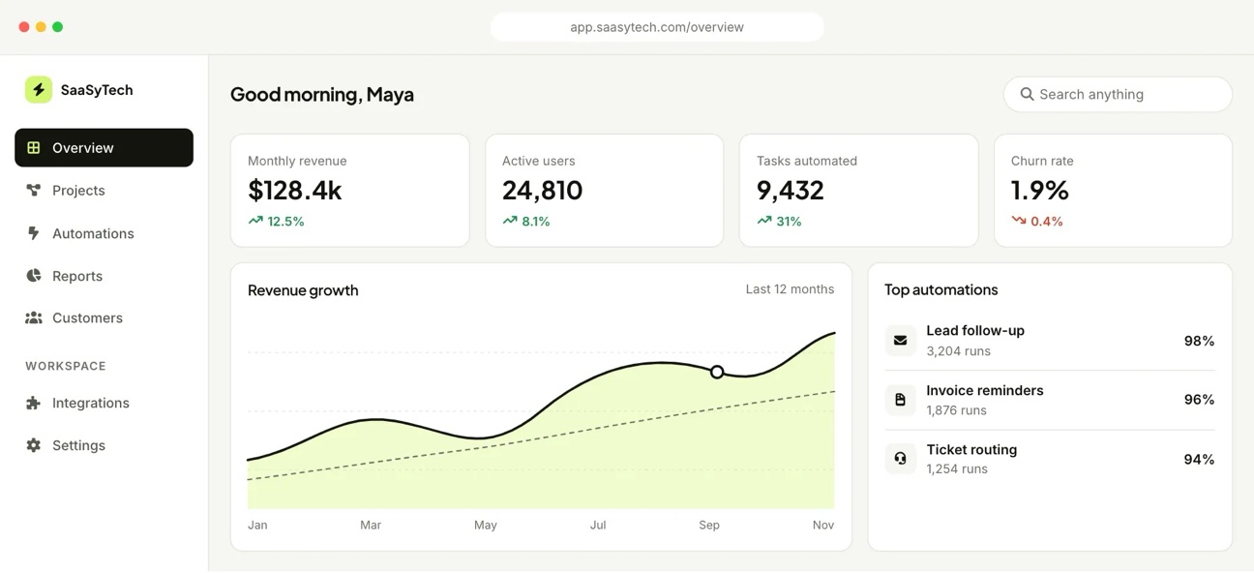Viewport: 1254px width, 573px height.
Task: Click the SaaSyTech lightning bolt logo
Action: (39, 90)
